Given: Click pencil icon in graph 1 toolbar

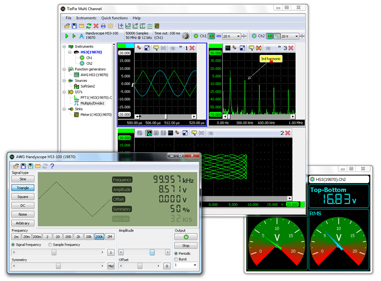Looking at the screenshot, I should (x=139, y=48).
